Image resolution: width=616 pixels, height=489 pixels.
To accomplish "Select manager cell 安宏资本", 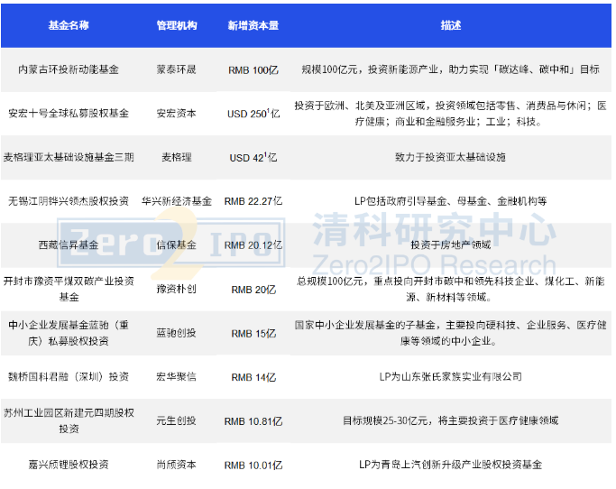I will [x=177, y=113].
